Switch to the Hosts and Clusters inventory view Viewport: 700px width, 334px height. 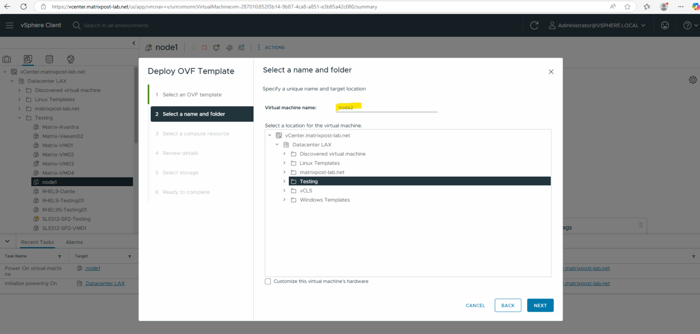click(x=7, y=59)
